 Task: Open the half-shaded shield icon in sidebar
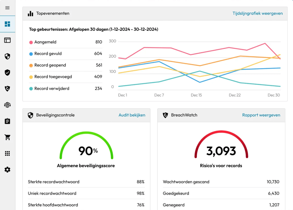click(7, 56)
